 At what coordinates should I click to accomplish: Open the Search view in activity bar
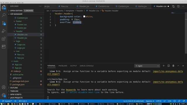coord(4,15)
